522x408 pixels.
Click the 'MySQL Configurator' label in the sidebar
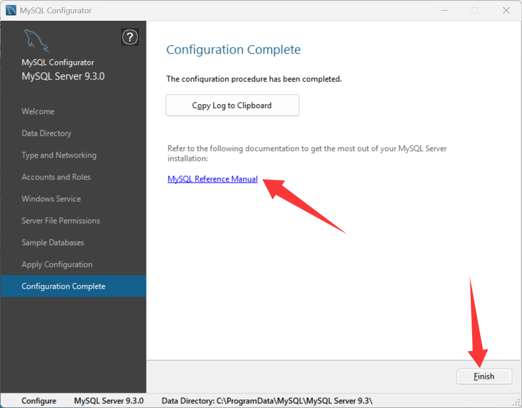58,63
